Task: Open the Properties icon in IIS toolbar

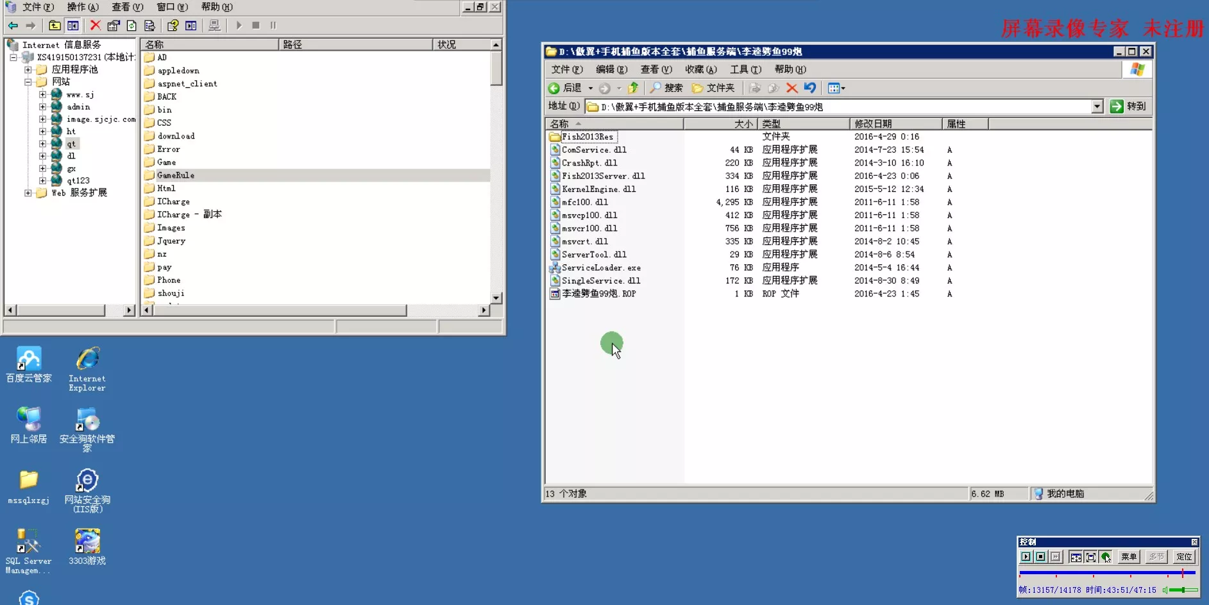Action: [x=114, y=25]
